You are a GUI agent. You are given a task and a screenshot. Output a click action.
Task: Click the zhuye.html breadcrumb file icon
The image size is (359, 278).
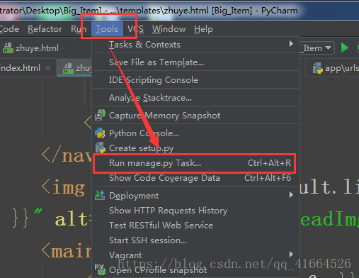click(8, 48)
